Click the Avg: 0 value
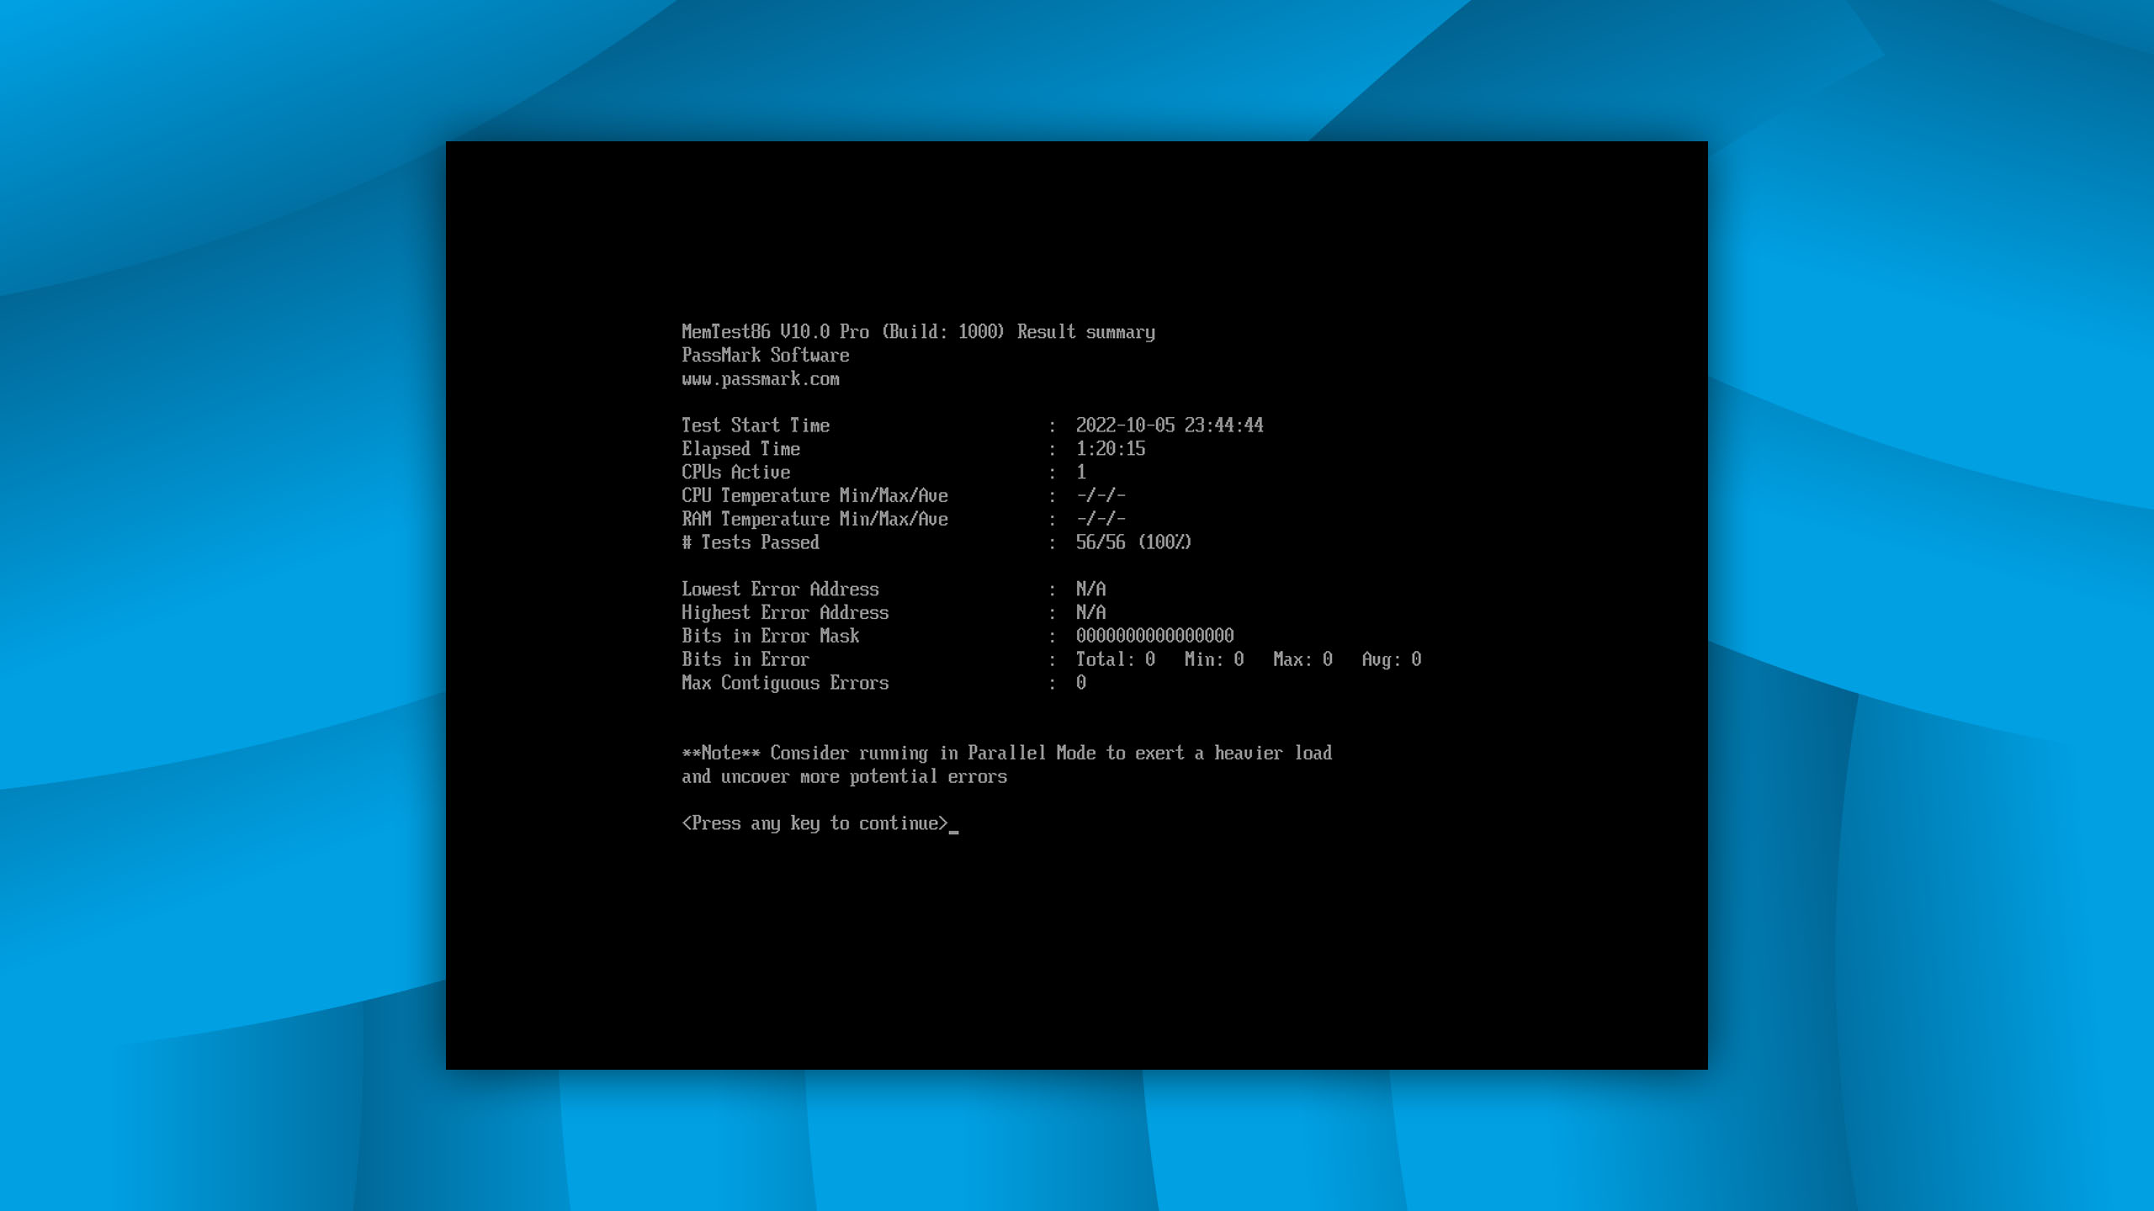The image size is (2154, 1211). click(1392, 660)
